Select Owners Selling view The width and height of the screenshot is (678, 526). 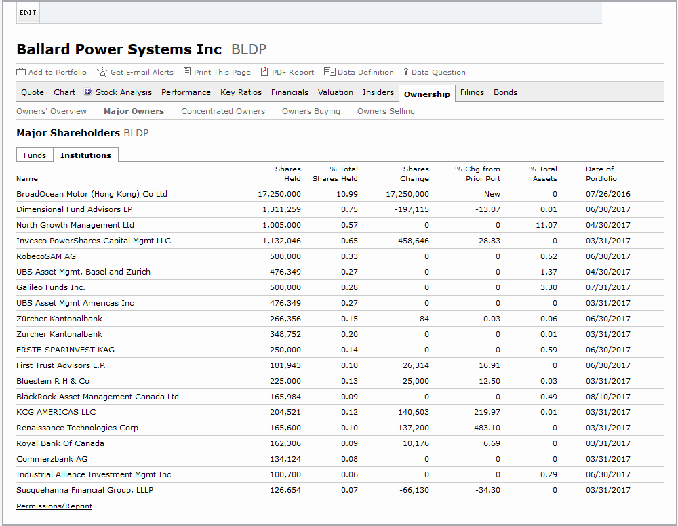385,110
